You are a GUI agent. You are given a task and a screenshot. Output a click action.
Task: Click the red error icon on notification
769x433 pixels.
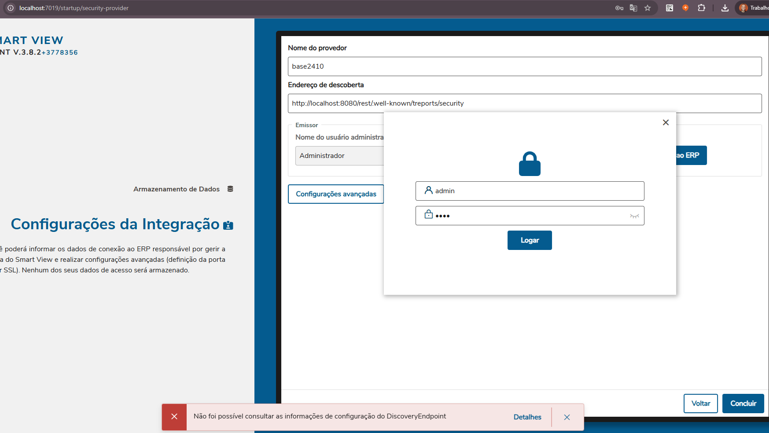click(174, 417)
